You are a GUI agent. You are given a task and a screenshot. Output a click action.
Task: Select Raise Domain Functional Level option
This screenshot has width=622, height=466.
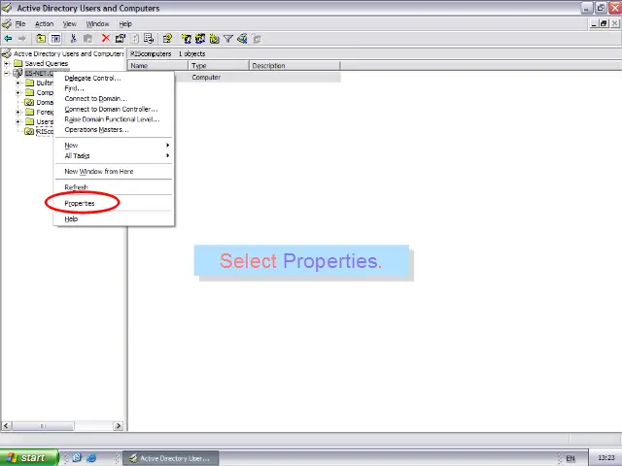click(x=111, y=119)
